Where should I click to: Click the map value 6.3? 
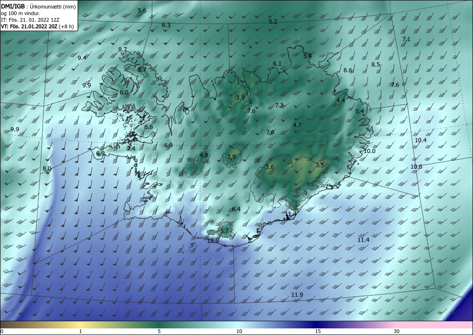166,25
